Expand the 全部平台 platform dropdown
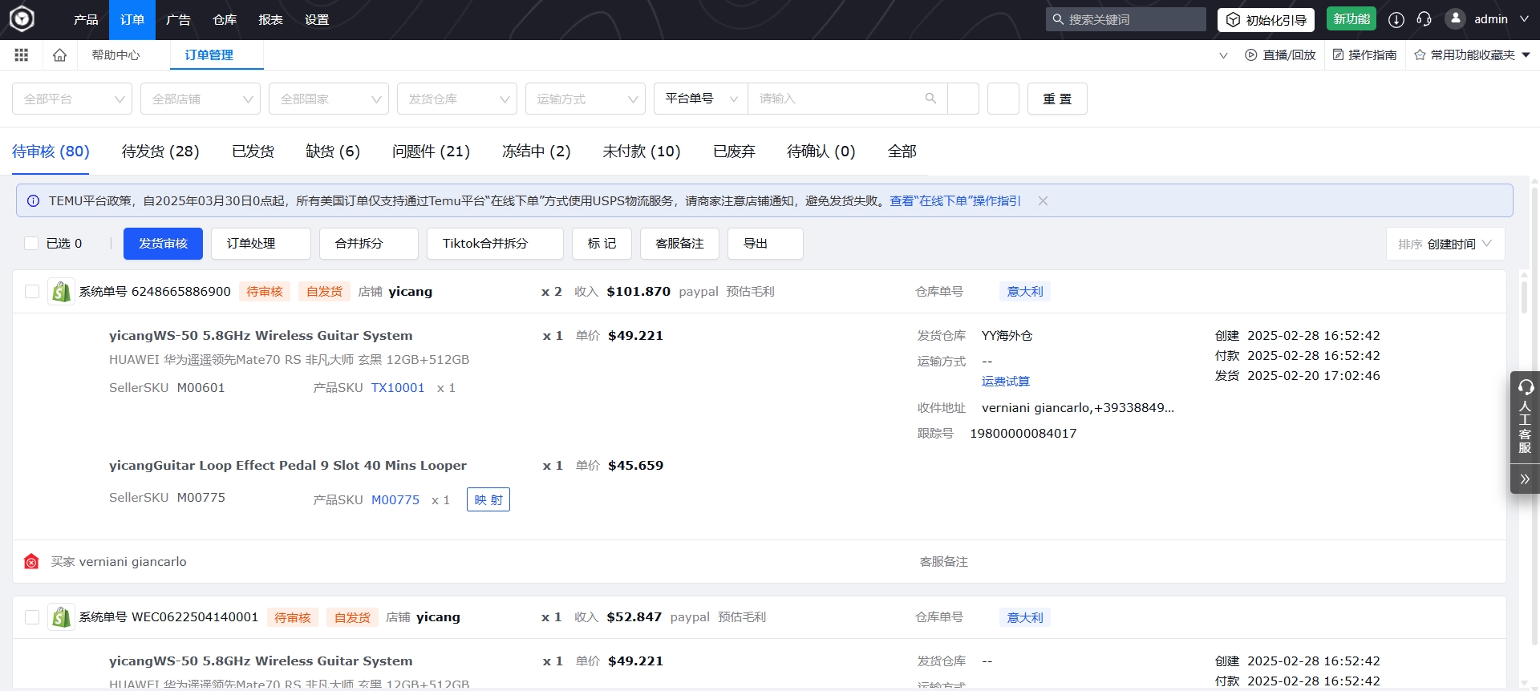1540x691 pixels. [72, 99]
